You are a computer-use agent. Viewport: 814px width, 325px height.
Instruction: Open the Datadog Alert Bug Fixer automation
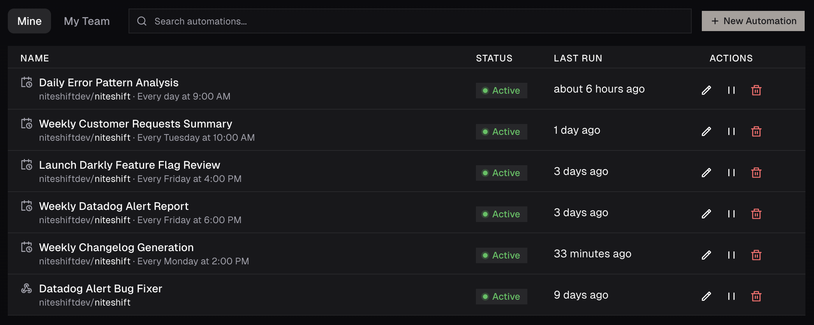coord(100,289)
